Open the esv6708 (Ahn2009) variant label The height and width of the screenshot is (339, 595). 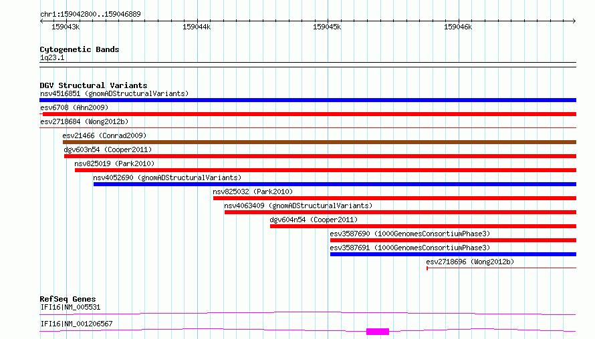(x=74, y=107)
